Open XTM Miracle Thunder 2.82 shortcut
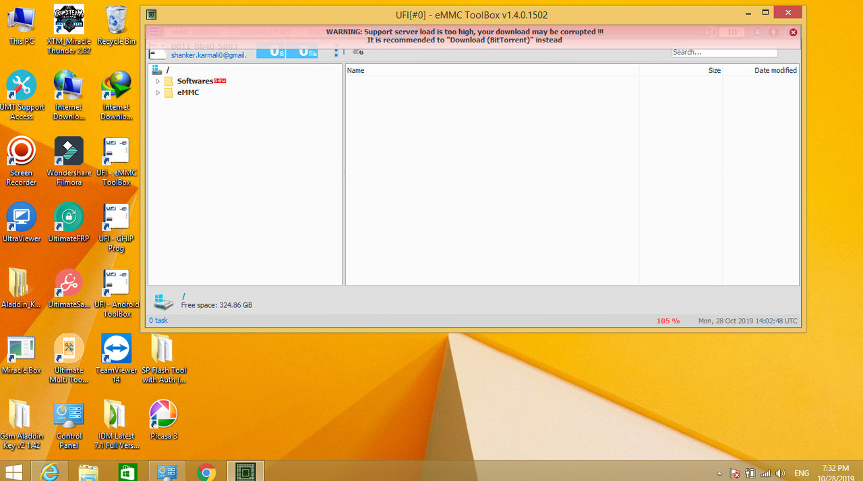The width and height of the screenshot is (863, 481). (69, 30)
